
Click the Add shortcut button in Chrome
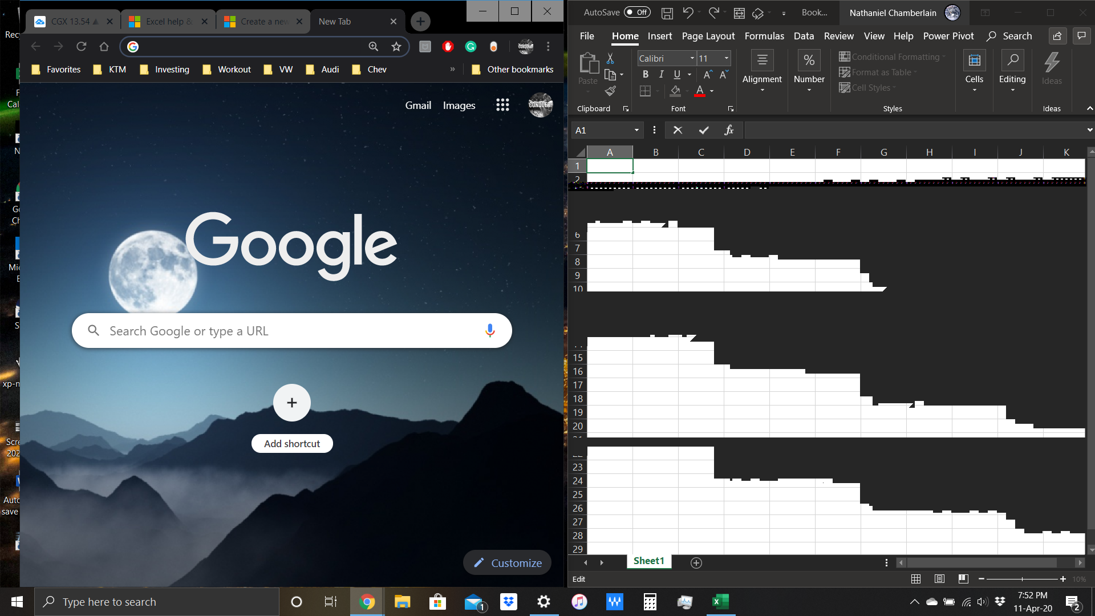coord(292,418)
